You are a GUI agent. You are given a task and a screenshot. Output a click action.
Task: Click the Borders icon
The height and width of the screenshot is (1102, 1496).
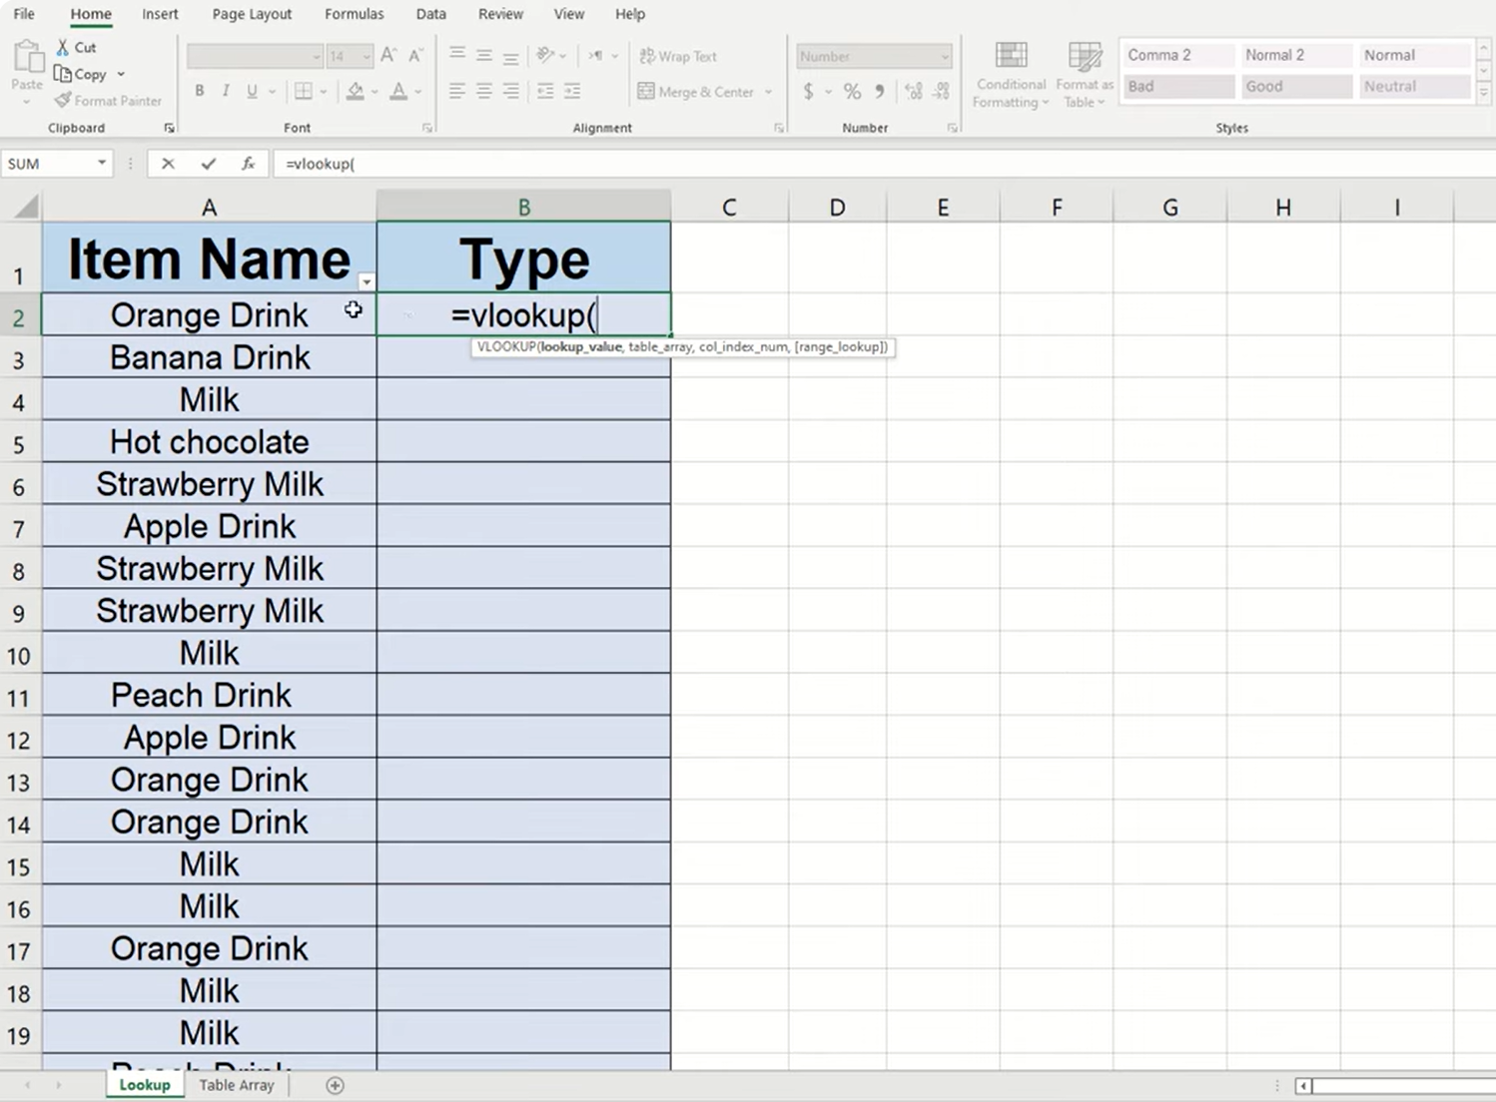(x=304, y=92)
